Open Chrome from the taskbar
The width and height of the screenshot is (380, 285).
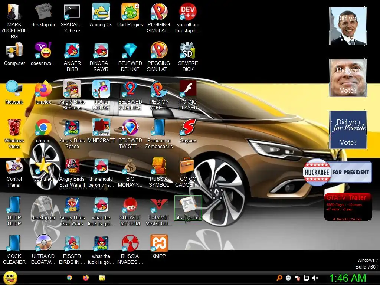(x=69, y=278)
